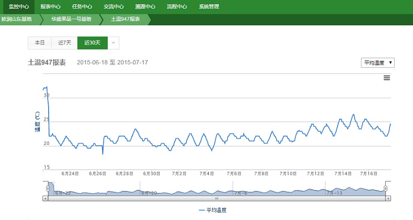Select the 本日 time range
The image size is (413, 220).
[x=40, y=43]
